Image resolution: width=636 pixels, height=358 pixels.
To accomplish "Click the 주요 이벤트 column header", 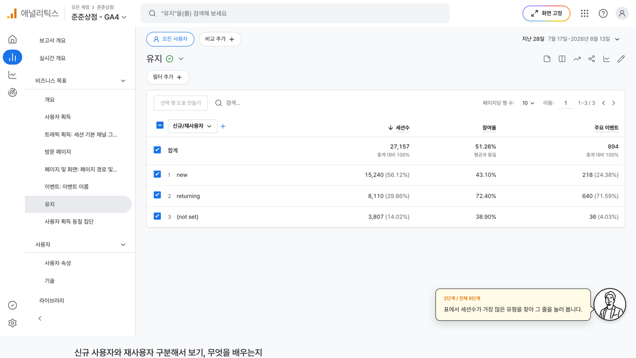I will click(606, 128).
